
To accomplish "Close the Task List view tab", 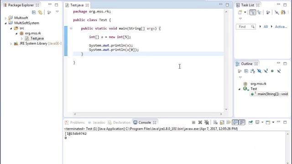I will [258, 5].
